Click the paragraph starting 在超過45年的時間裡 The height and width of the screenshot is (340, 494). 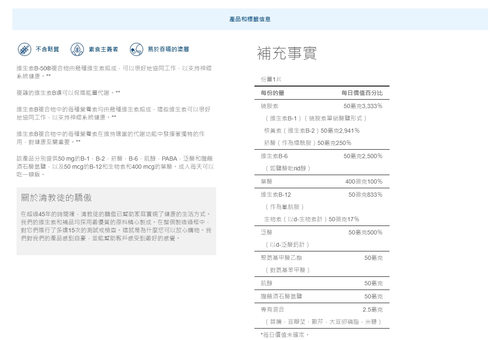tap(116, 226)
